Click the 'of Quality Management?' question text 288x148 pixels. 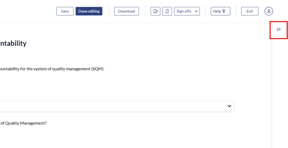24,123
